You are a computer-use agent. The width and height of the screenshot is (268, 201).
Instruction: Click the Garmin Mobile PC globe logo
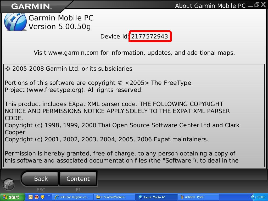(x=15, y=22)
